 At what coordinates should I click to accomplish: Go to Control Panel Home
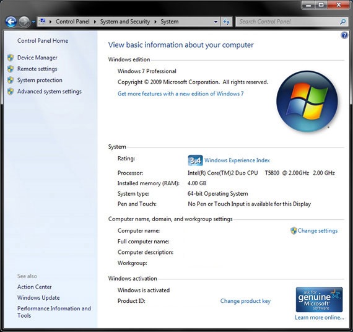coord(43,41)
